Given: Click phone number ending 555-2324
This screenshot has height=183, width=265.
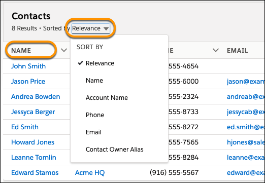Looking at the screenshot, I should click(x=183, y=96).
